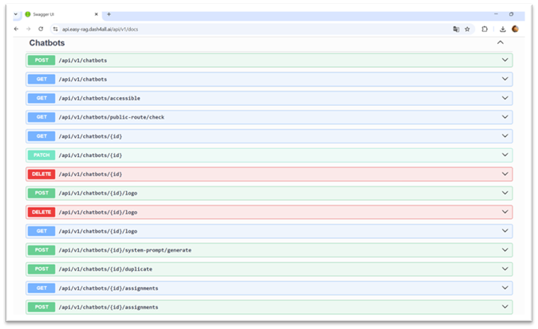The height and width of the screenshot is (329, 538).
Task: Click POST badge for chatbots/{id}/logo
Action: pyautogui.click(x=42, y=193)
